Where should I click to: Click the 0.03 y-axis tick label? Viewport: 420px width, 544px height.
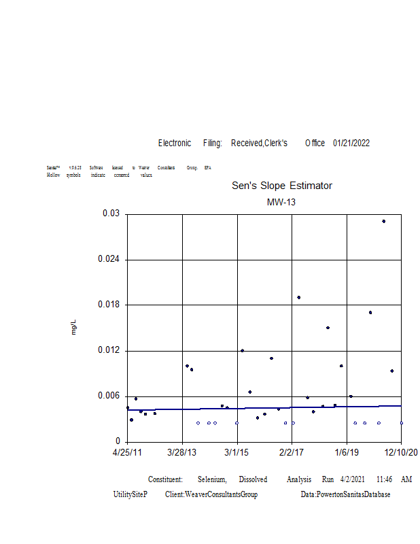click(111, 214)
